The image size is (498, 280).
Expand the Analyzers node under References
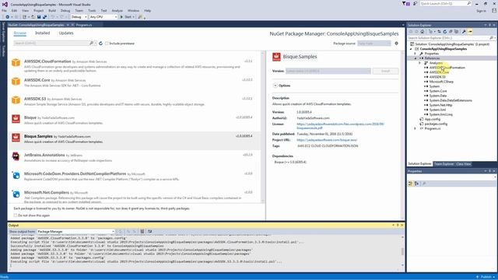tap(419, 63)
